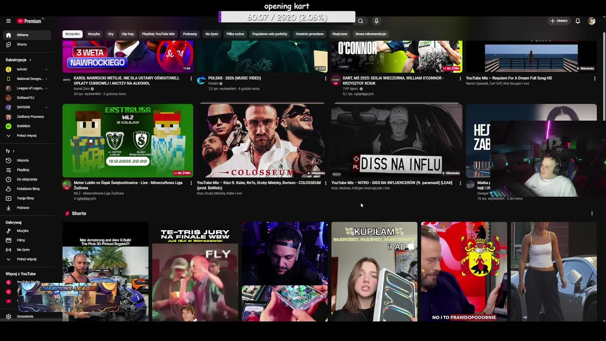Open options for Motor Lublin live video
Viewport: 606px width, 341px height.
(x=191, y=183)
